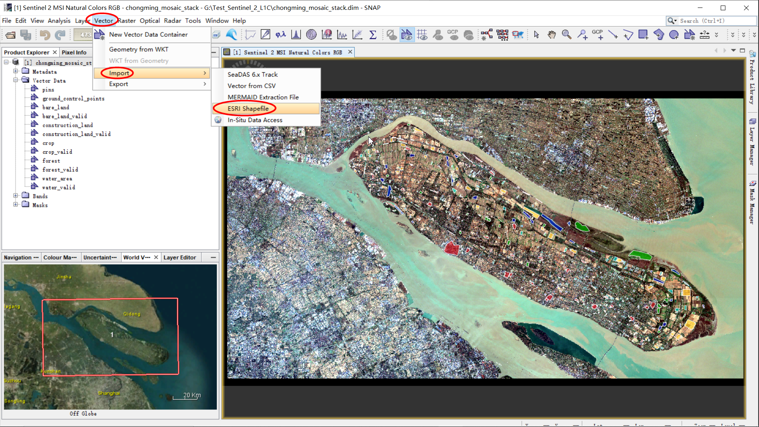Select the Zoom magnifier tool
This screenshot has width=759, height=427.
click(567, 35)
